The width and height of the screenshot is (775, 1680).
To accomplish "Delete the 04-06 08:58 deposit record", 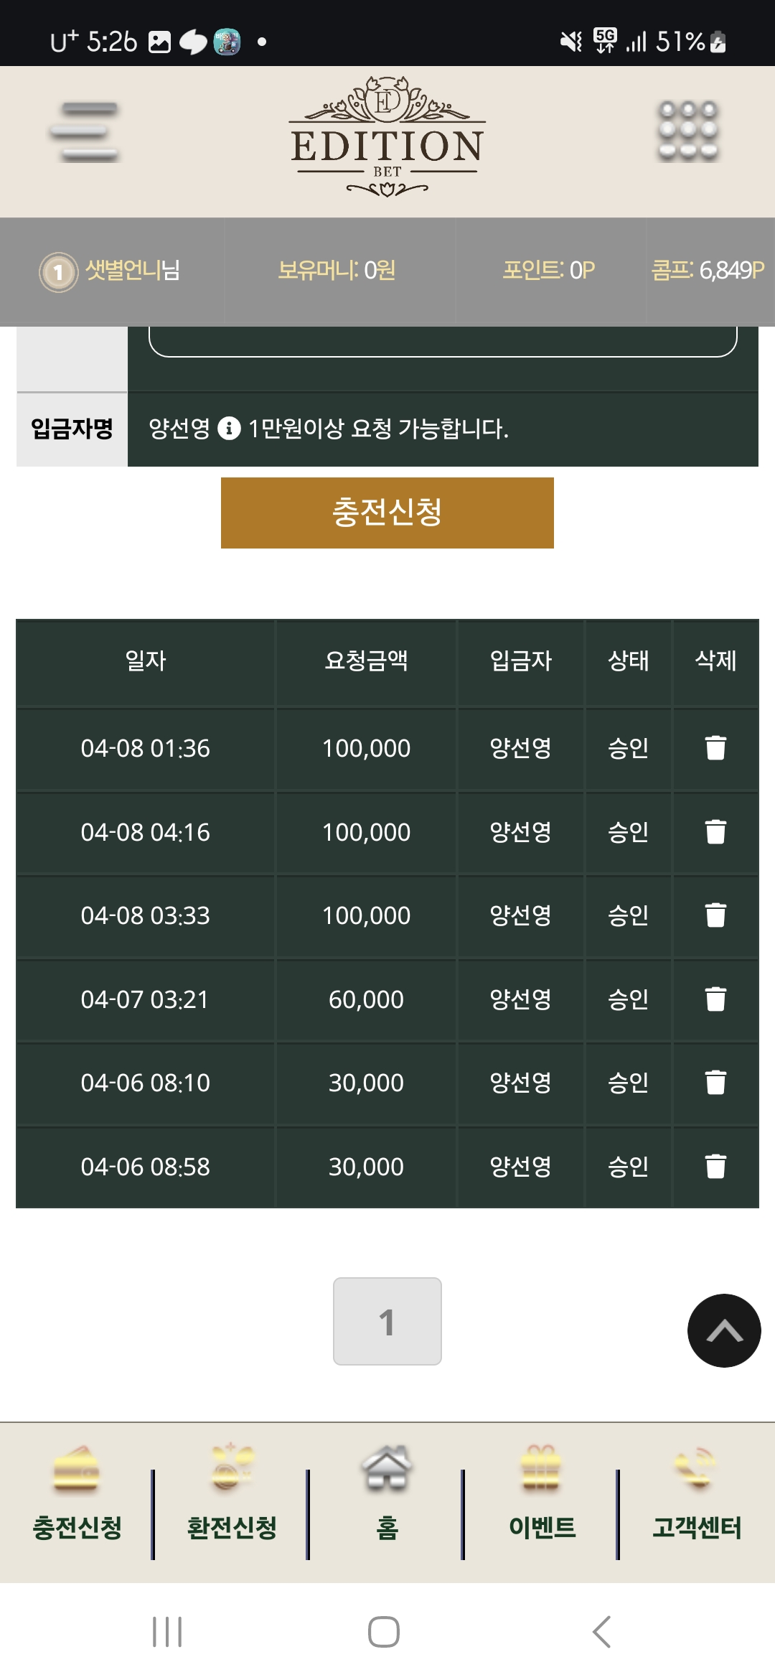I will click(715, 1167).
